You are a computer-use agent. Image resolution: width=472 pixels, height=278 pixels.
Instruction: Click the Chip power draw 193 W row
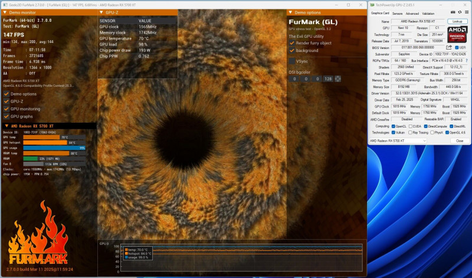click(137, 50)
